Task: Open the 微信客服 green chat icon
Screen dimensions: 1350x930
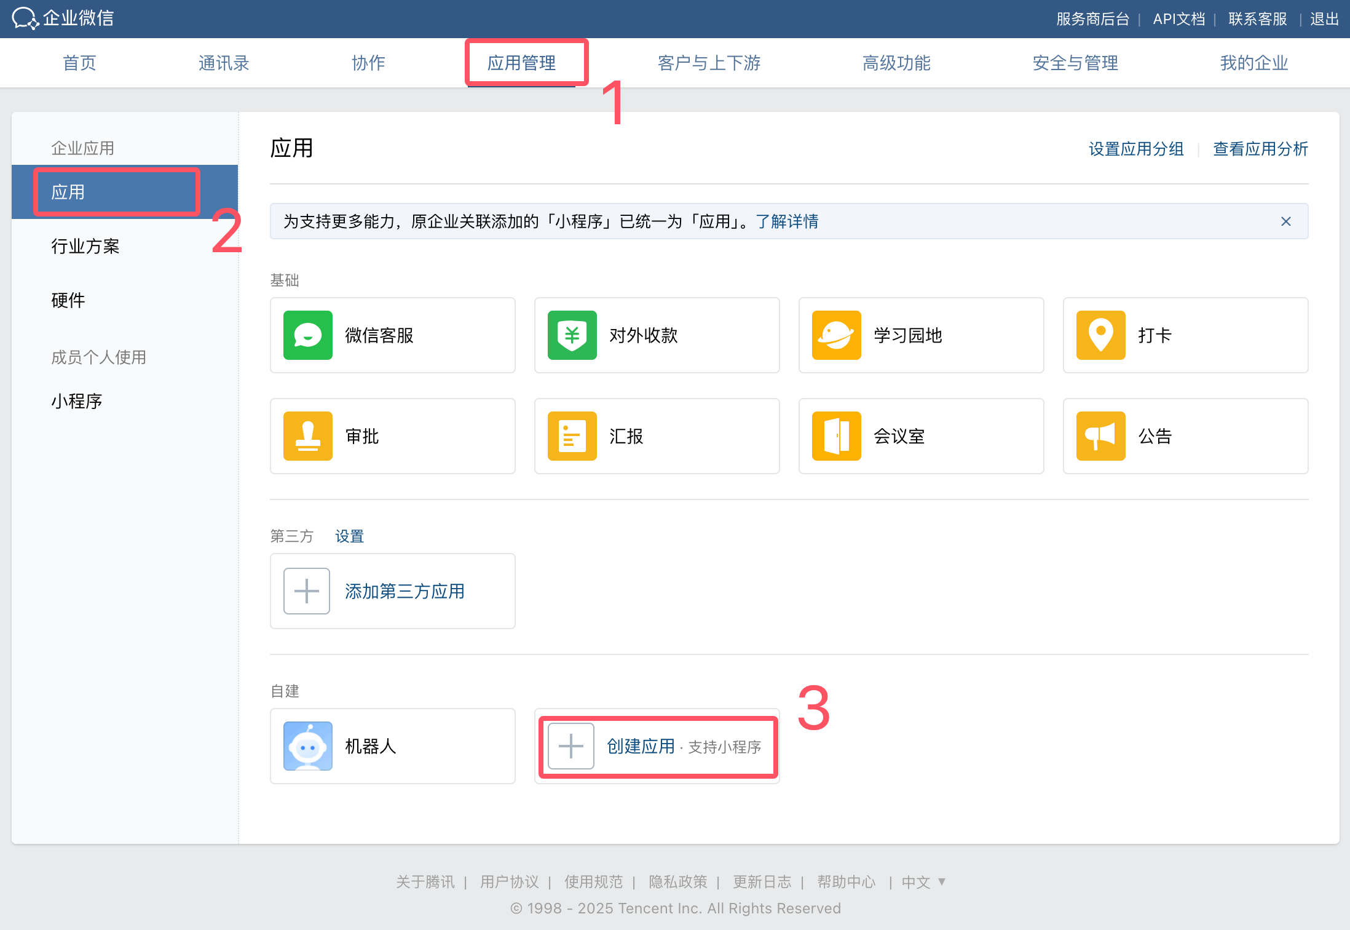Action: coord(307,335)
